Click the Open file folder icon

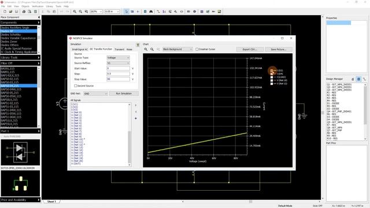pyautogui.click(x=10, y=12)
